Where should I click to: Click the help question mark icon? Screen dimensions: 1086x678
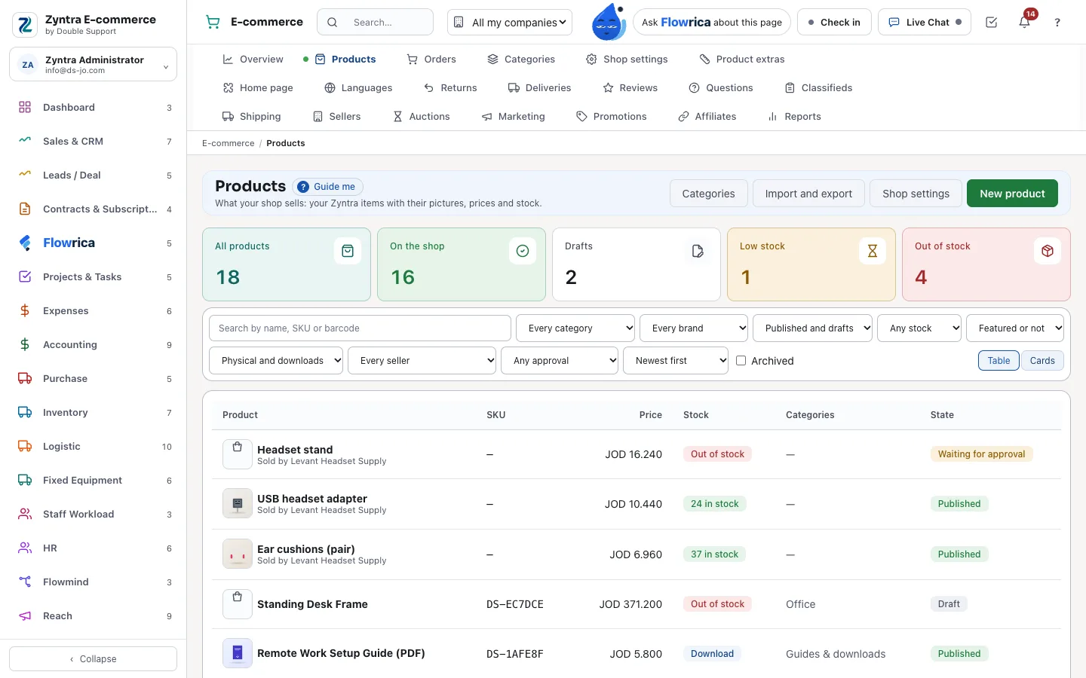(x=1057, y=23)
